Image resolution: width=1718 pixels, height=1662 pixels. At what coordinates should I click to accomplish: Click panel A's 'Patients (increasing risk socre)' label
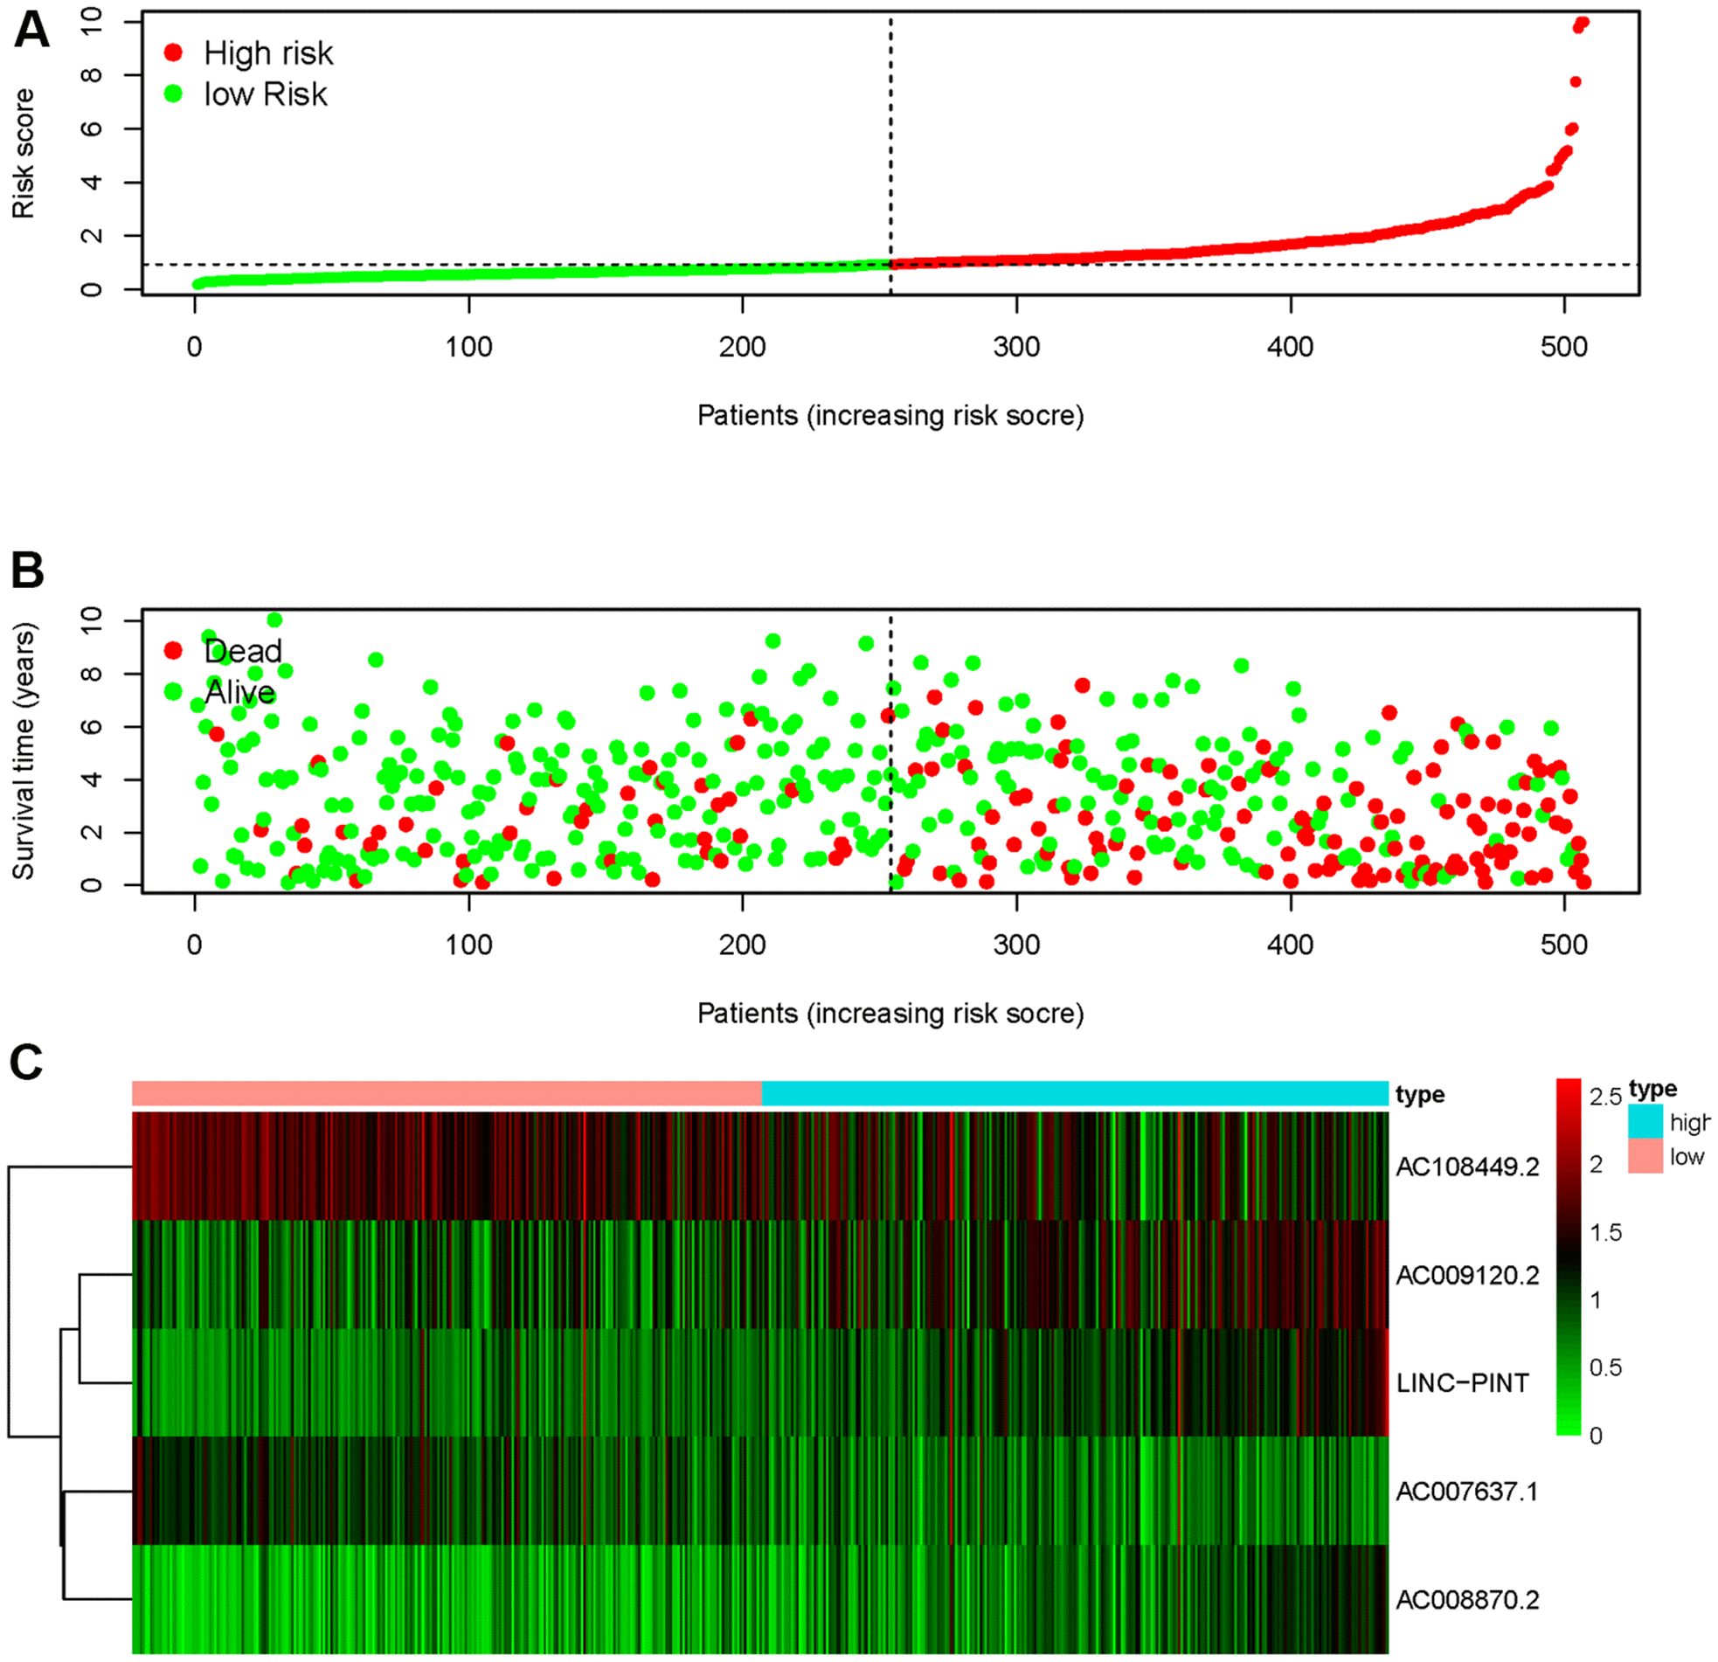click(890, 416)
